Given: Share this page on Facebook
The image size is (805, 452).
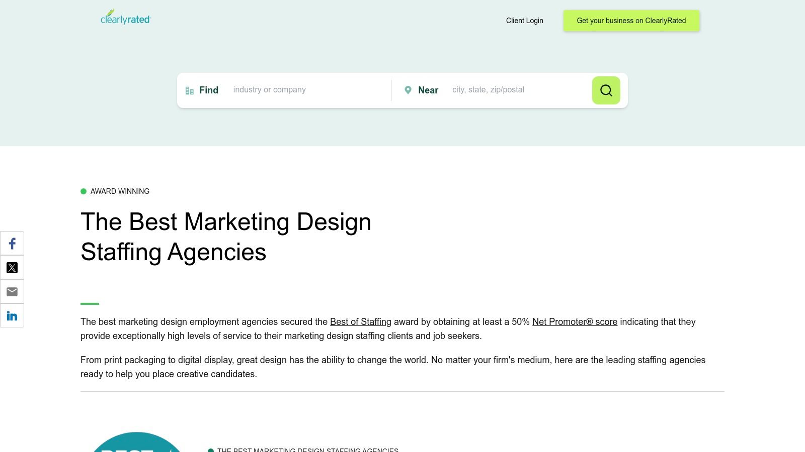Looking at the screenshot, I should coord(12,244).
